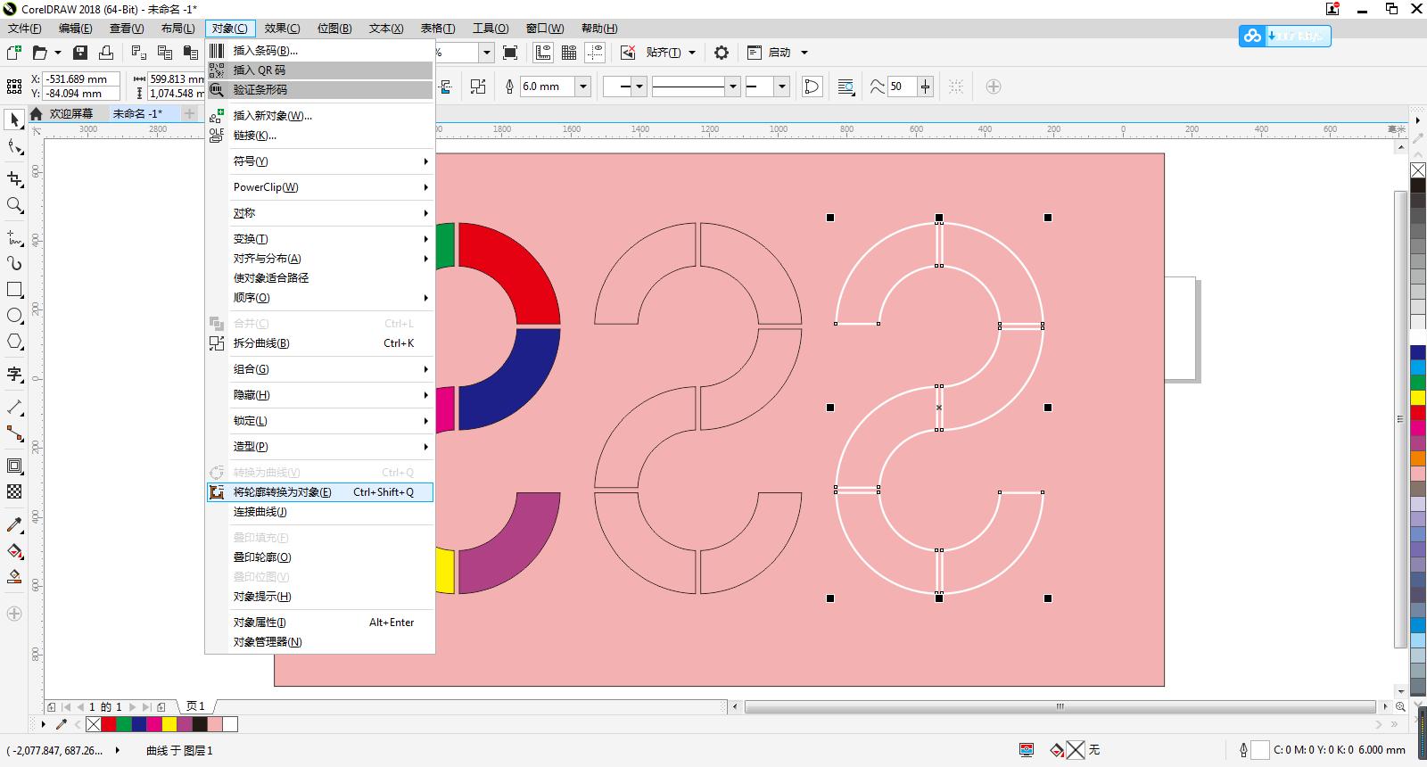
Task: Pick the red swatch in document palette
Action: [108, 724]
